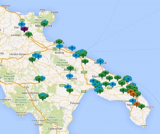160x134 pixels.
Task: Click the Lucera town label
Action: click(x=15, y=35)
